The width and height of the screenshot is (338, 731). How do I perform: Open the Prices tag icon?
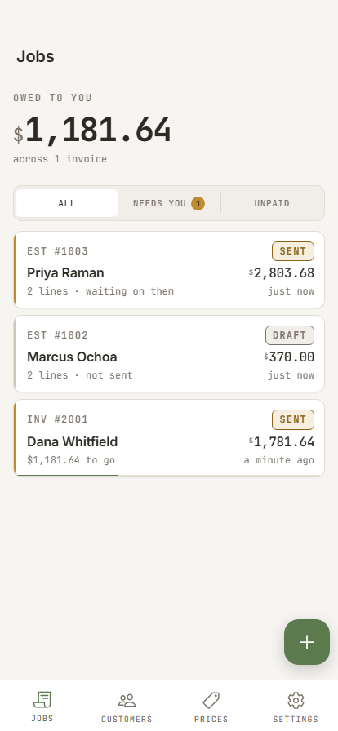211,700
